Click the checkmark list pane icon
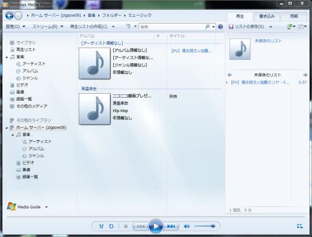Image resolution: width=312 pixels, height=237 pixels. point(301,27)
